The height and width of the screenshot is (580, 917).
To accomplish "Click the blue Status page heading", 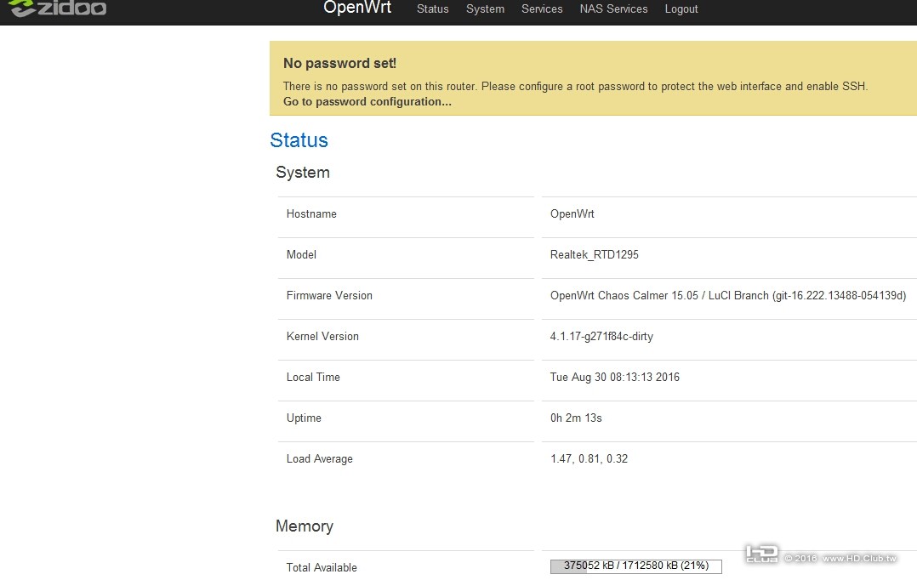I will tap(299, 140).
